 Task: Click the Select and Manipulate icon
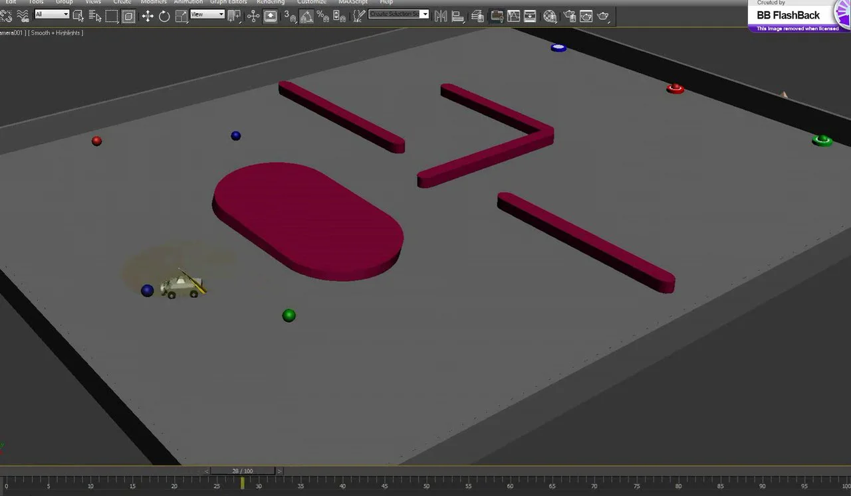253,16
